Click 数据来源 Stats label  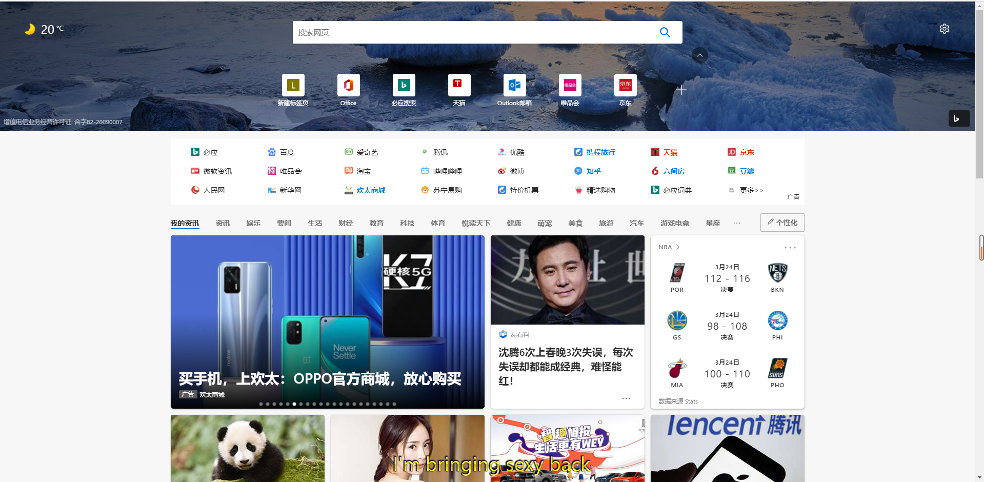point(678,401)
